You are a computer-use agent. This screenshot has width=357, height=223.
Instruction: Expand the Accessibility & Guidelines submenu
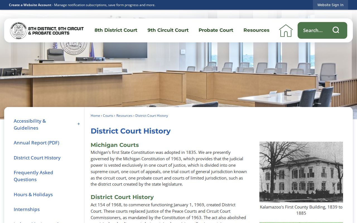(79, 124)
